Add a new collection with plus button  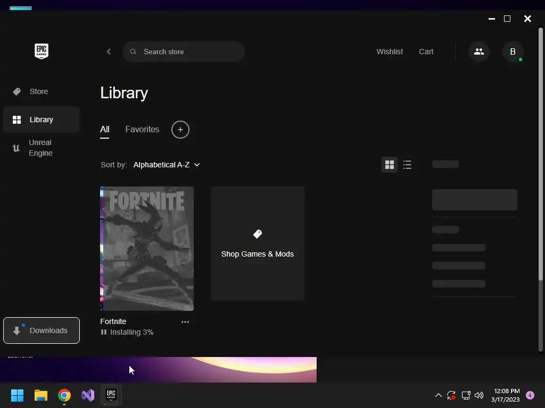[180, 130]
